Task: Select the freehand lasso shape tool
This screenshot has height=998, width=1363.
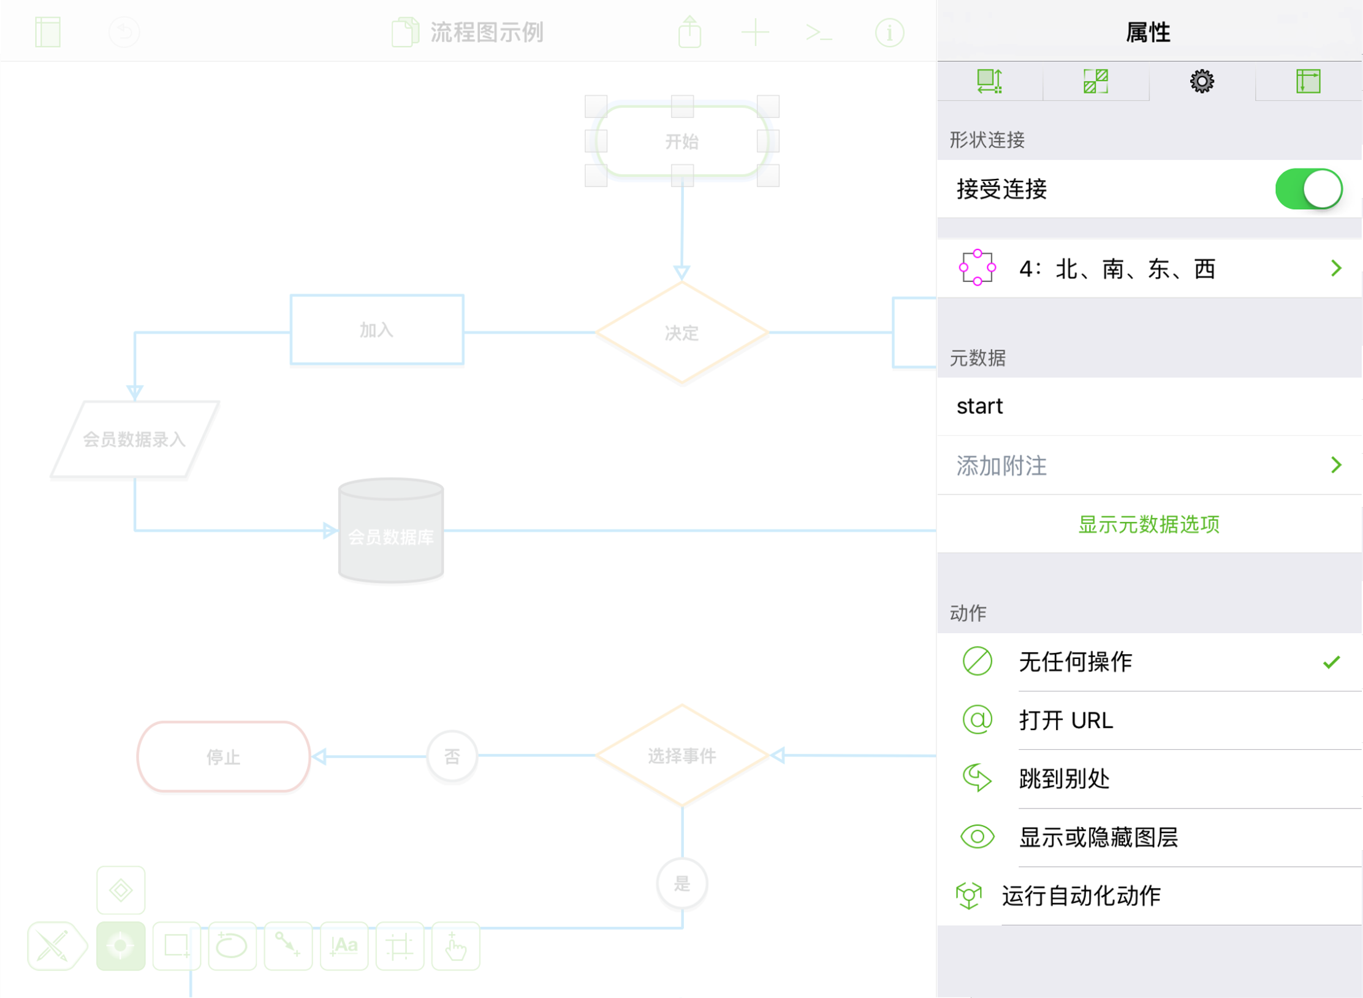Action: click(x=232, y=946)
